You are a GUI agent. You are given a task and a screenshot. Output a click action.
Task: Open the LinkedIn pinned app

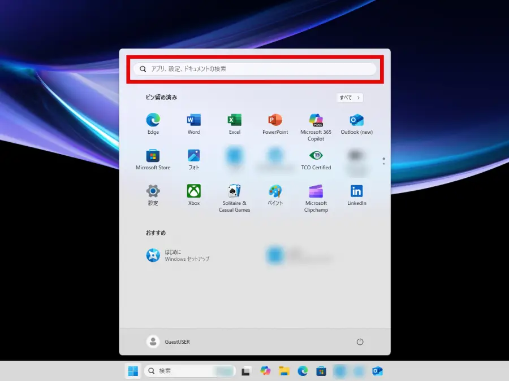click(x=356, y=195)
